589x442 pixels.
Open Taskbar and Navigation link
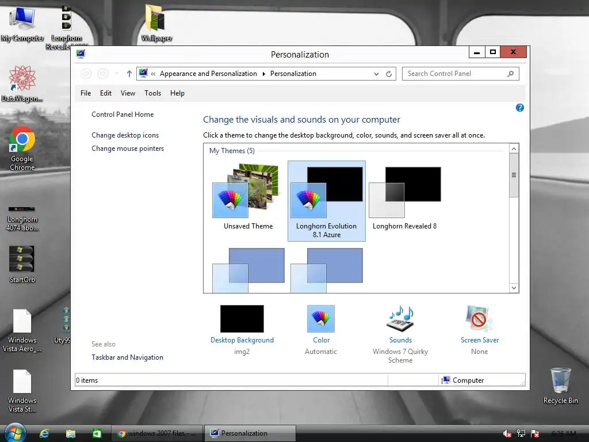click(x=127, y=357)
